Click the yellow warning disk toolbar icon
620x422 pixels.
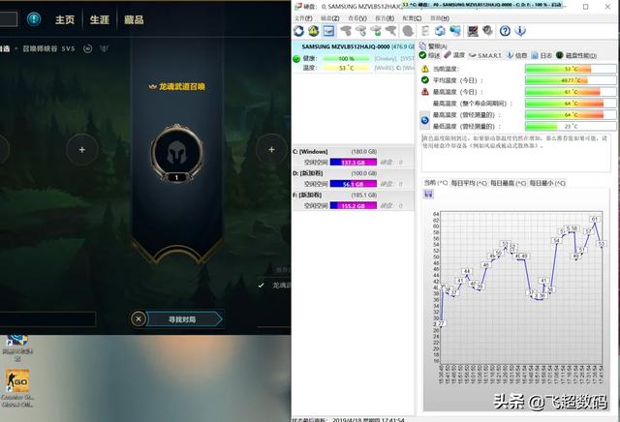tap(314, 31)
